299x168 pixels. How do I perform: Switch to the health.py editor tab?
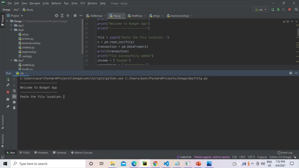point(137,16)
